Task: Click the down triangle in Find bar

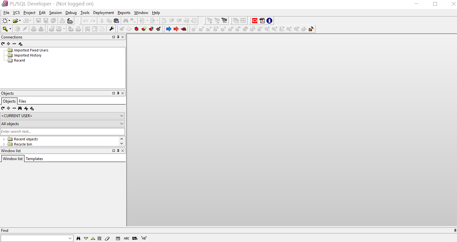Action: (86, 238)
